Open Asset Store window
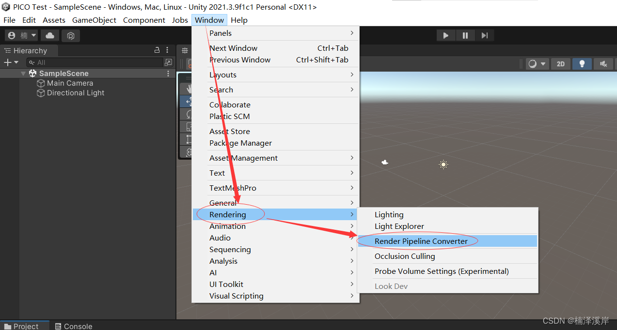 tap(275, 131)
